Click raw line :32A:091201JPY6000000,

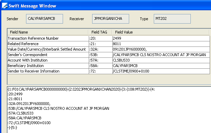point(29,104)
